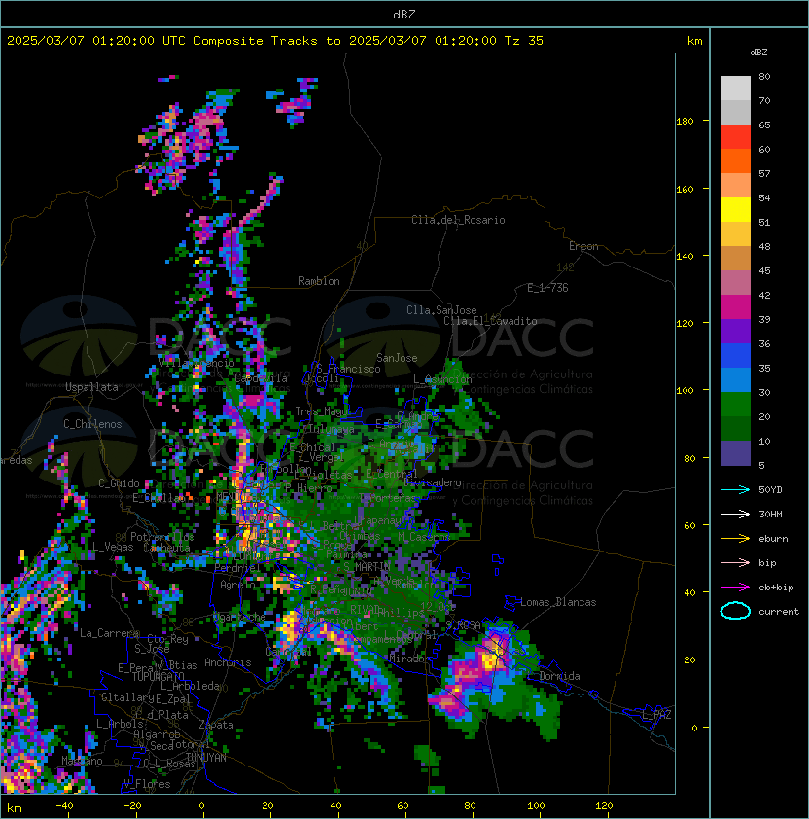
Task: Click the 'La_Carrera' map label
Action: 109,633
